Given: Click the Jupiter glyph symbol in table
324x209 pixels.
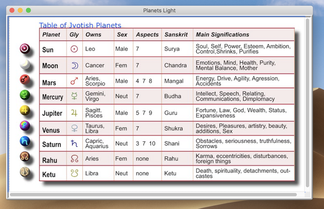Looking at the screenshot, I should [x=74, y=113].
